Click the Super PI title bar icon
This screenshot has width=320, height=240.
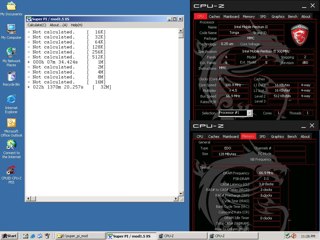pos(28,19)
